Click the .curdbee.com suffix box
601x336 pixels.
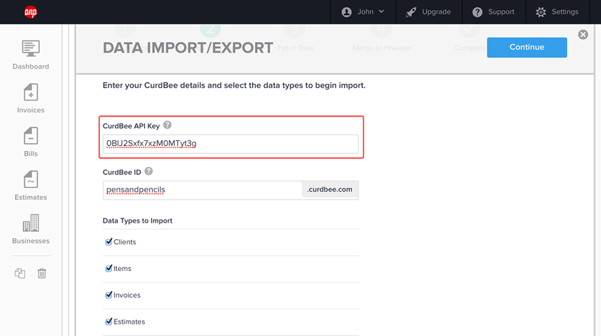tap(330, 190)
